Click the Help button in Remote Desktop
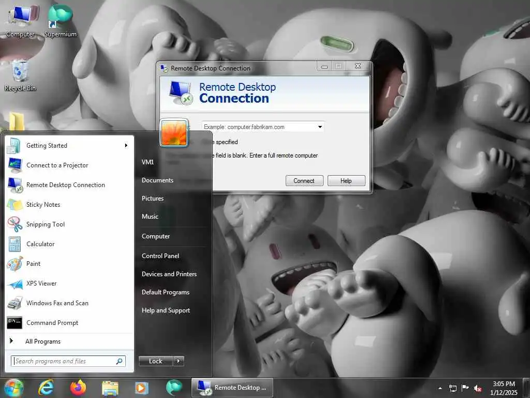The height and width of the screenshot is (398, 530). coord(346,181)
